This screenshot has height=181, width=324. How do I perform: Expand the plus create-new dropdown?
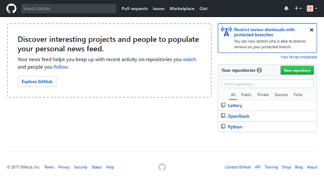pyautogui.click(x=298, y=9)
